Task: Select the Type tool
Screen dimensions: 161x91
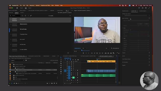Action: [61, 74]
